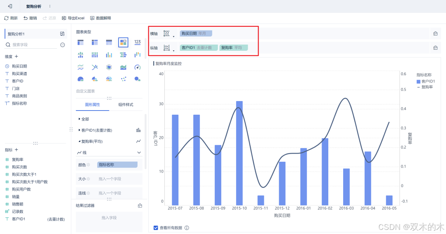Select the grouped table chart type

tap(81, 43)
